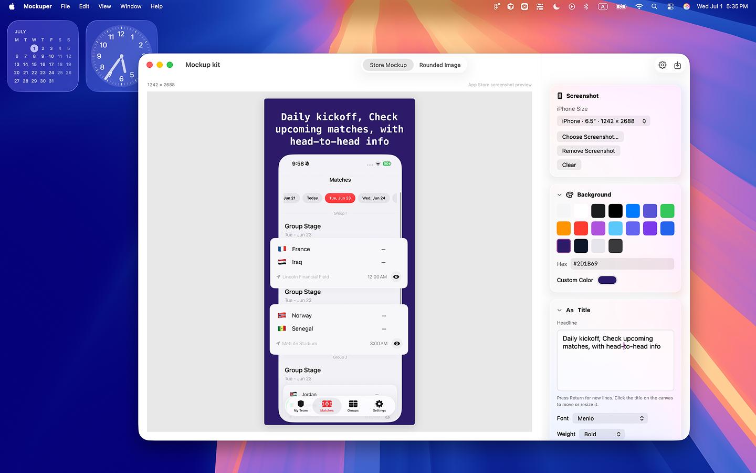
Task: Click the July calendar desktop widget
Action: pos(43,56)
